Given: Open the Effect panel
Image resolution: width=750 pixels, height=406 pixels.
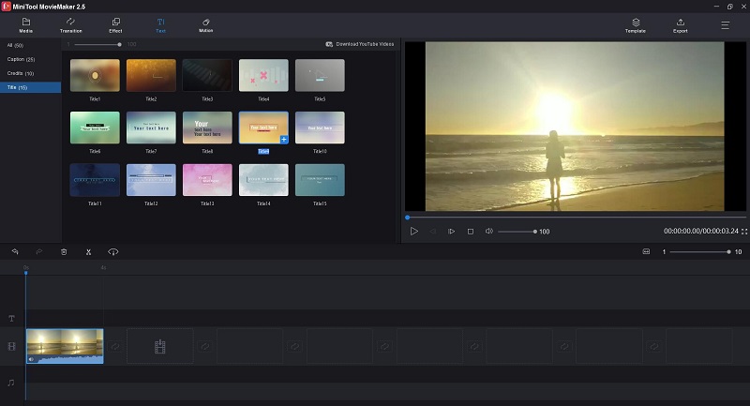Looking at the screenshot, I should point(115,25).
